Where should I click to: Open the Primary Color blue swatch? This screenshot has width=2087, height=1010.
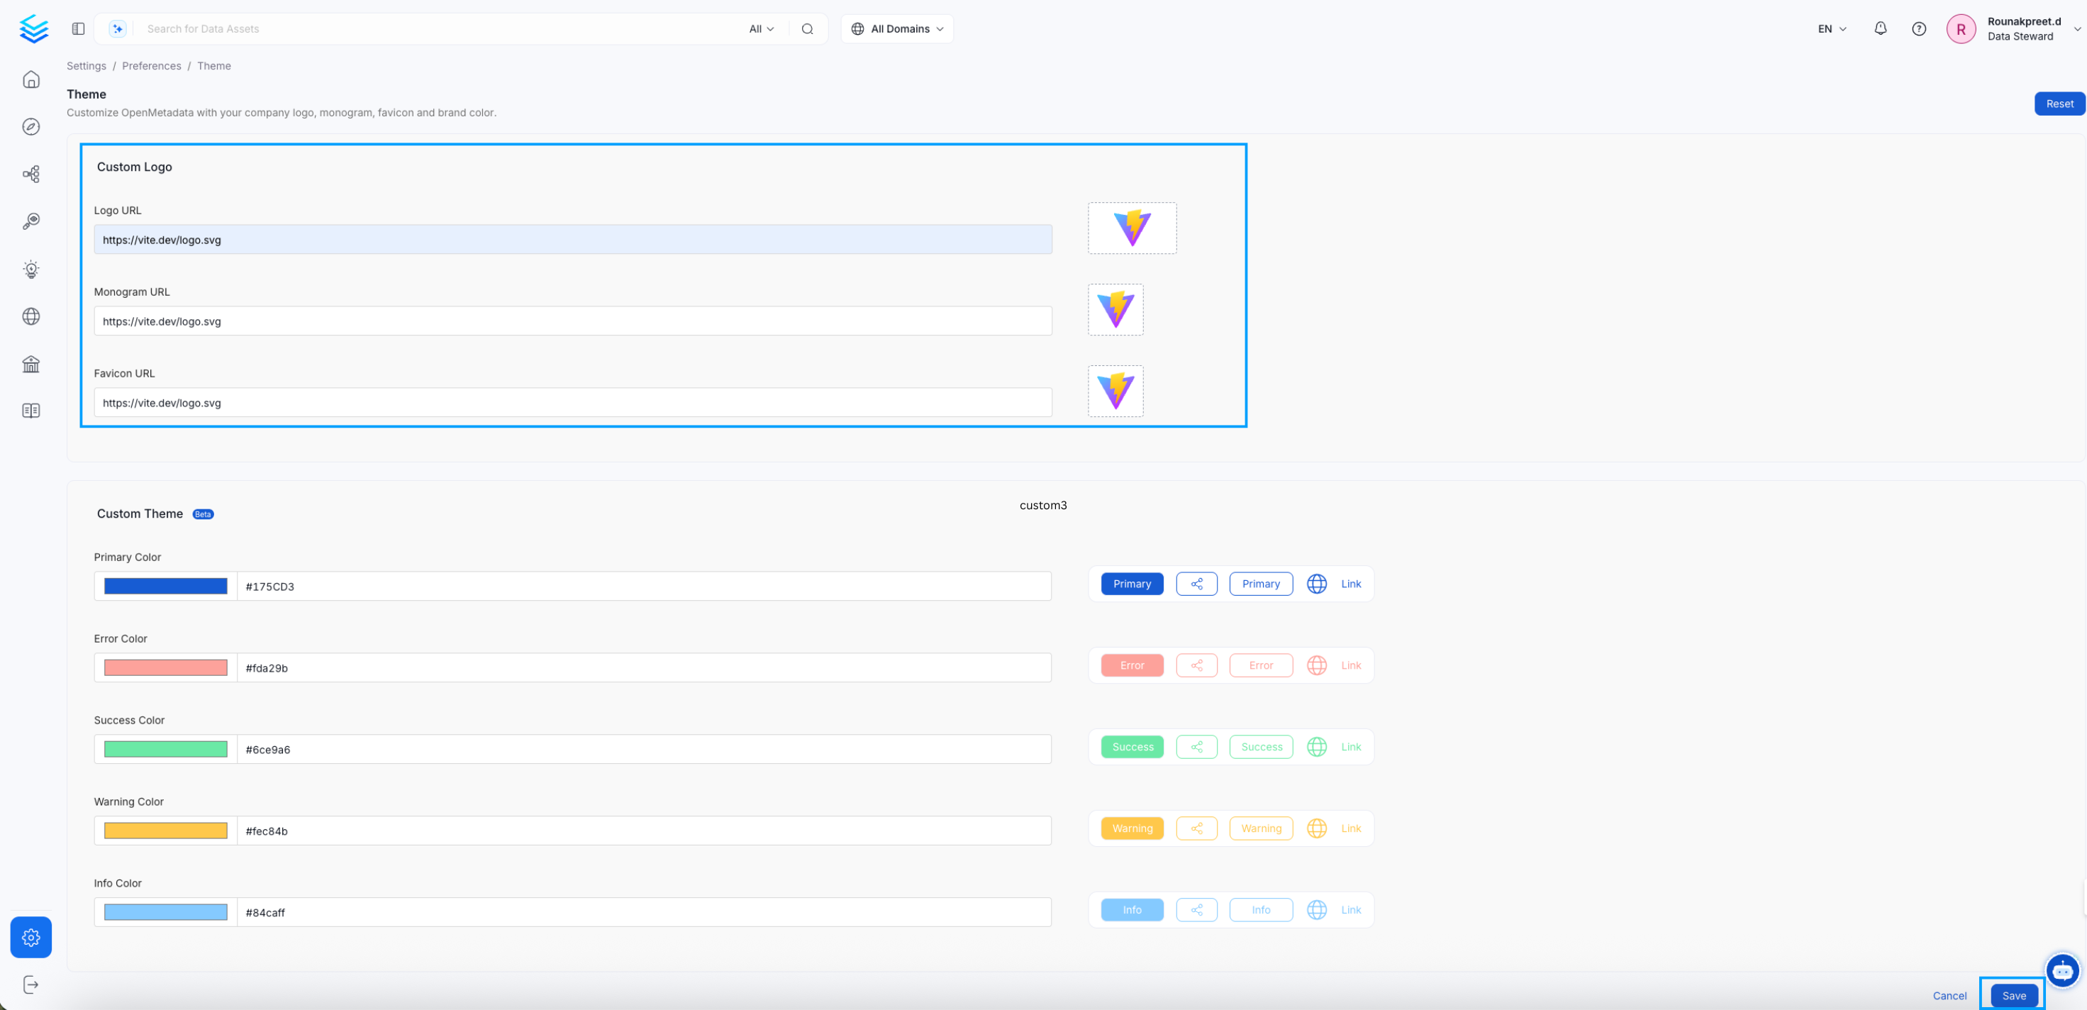(x=165, y=586)
